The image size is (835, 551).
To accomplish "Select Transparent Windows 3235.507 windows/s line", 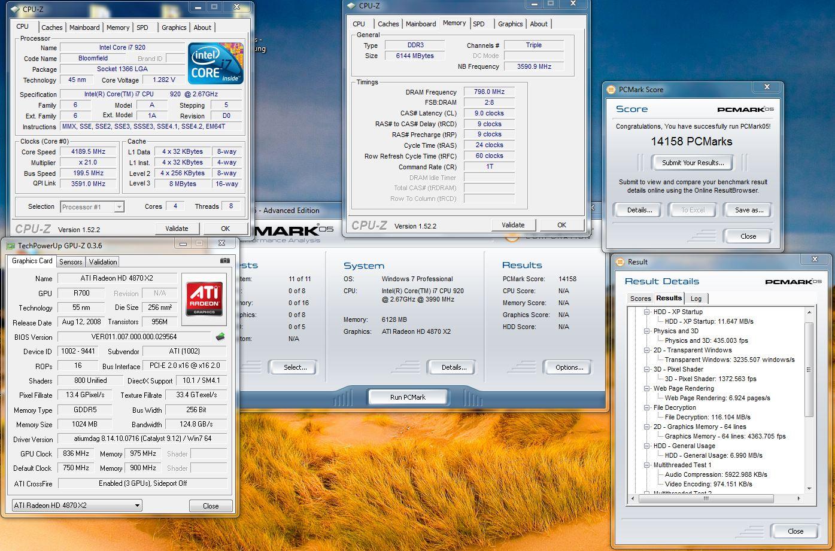I will click(x=730, y=360).
